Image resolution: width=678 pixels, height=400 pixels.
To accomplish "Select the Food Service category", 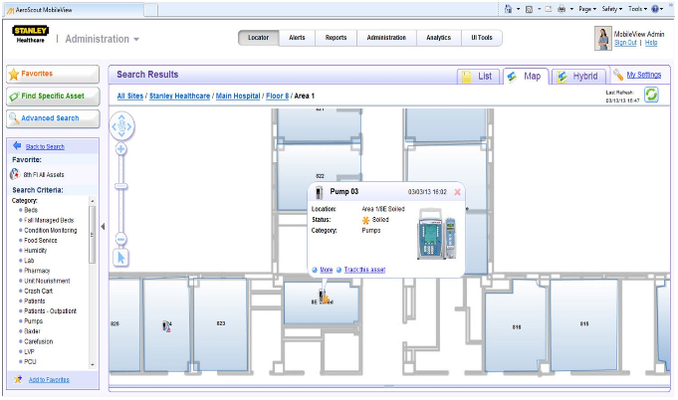I will coord(41,240).
